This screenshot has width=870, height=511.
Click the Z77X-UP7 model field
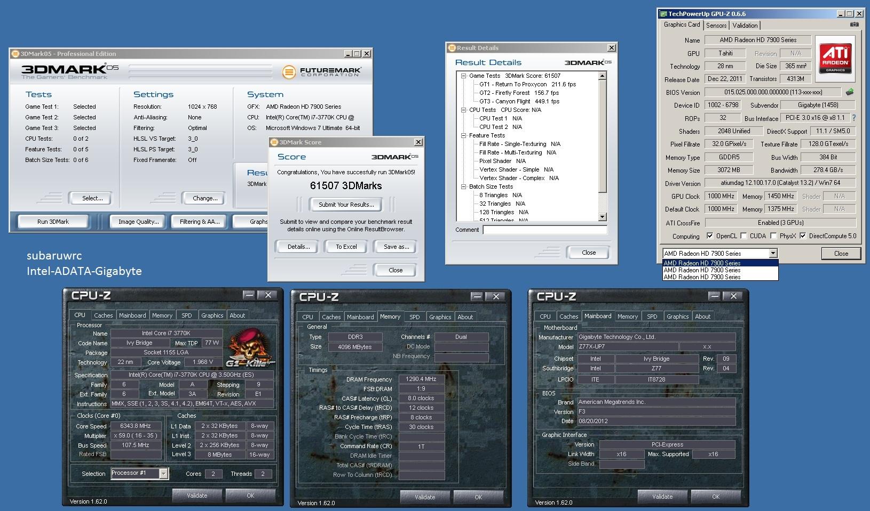point(628,346)
